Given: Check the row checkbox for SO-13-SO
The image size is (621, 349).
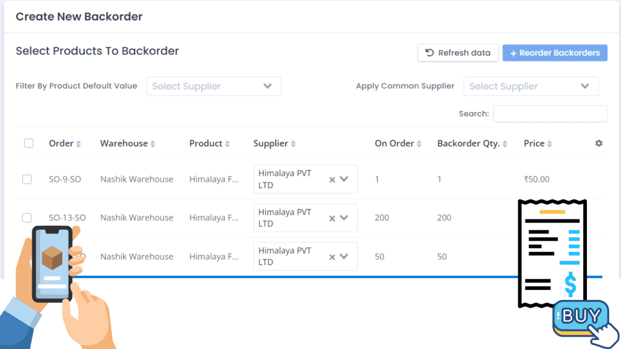Looking at the screenshot, I should 27,218.
